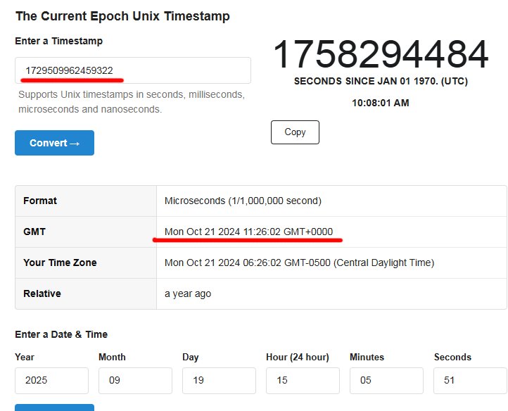This screenshot has width=508, height=411.
Task: Click the Microseconds format value cell
Action: (x=331, y=201)
